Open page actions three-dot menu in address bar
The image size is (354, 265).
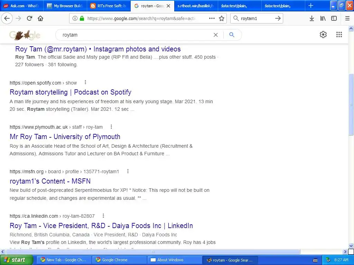coord(212,19)
